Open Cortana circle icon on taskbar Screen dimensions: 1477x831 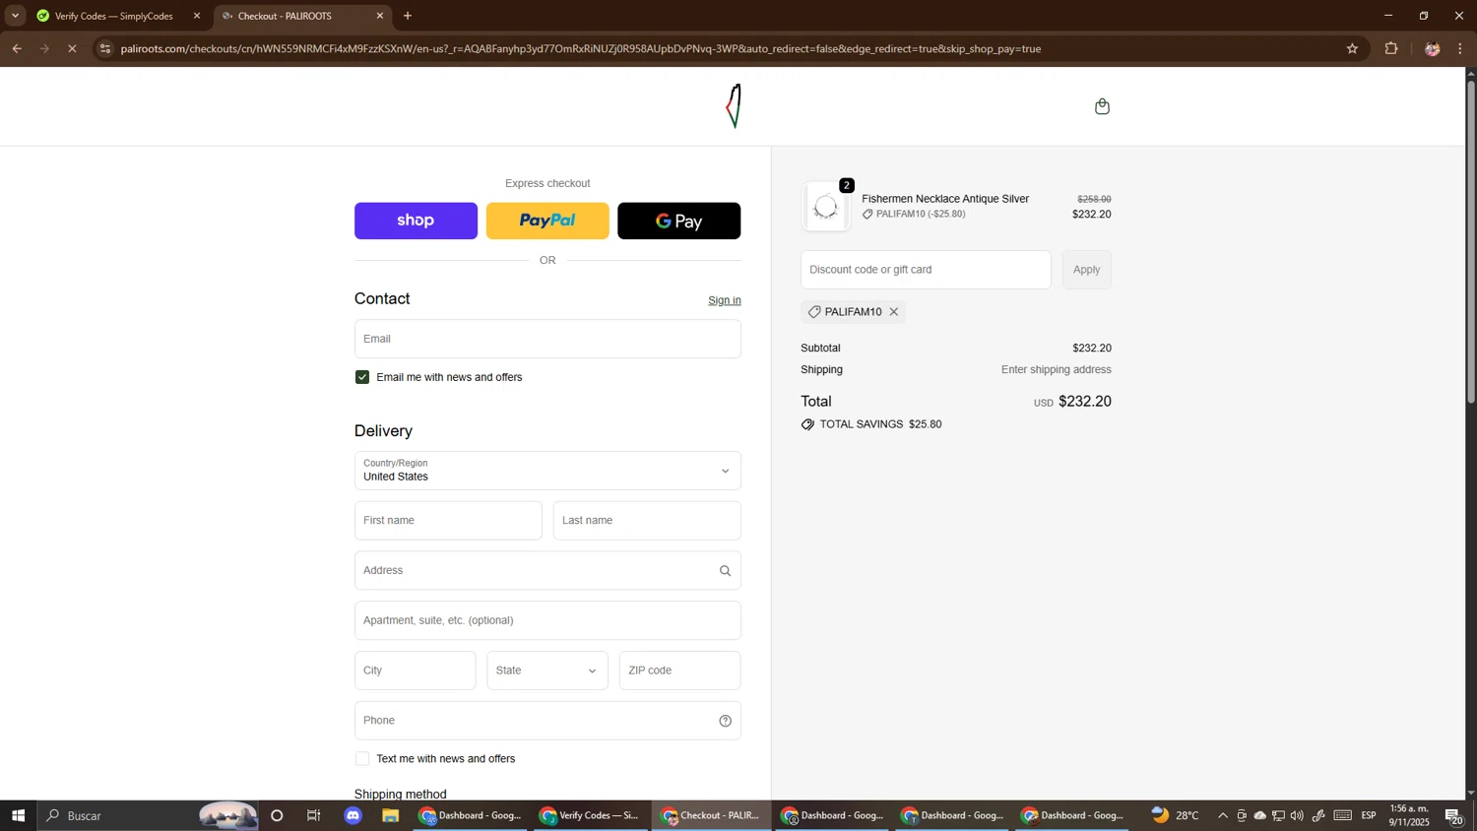click(277, 816)
